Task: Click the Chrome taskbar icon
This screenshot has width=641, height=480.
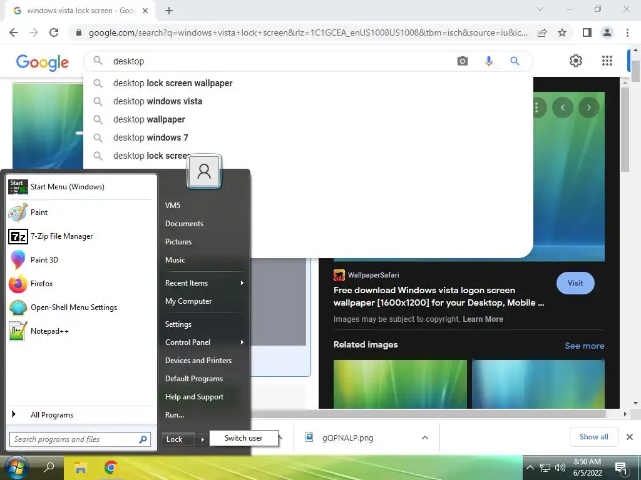Action: pos(110,467)
